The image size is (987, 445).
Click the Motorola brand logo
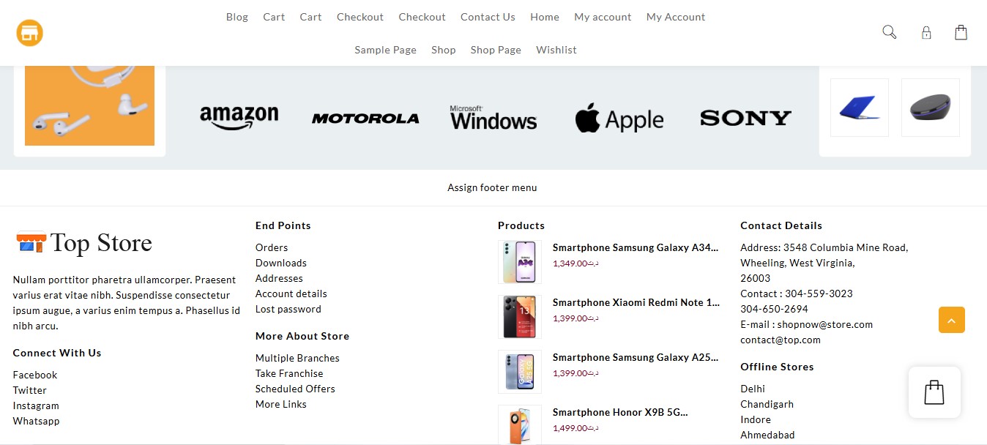pyautogui.click(x=365, y=118)
